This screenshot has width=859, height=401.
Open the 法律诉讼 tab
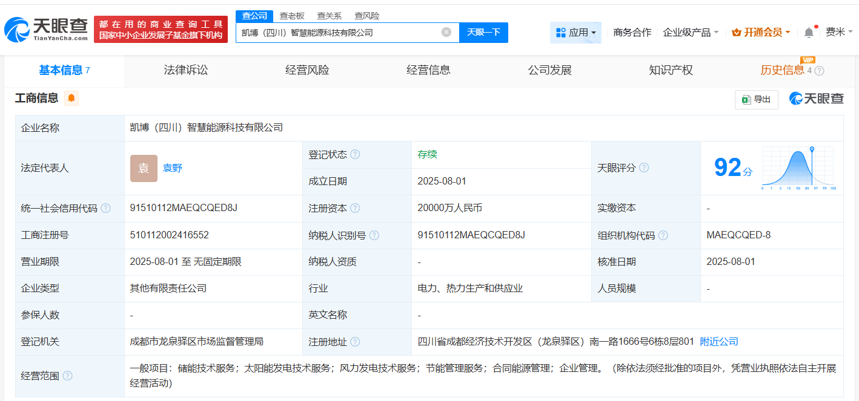[x=186, y=70]
